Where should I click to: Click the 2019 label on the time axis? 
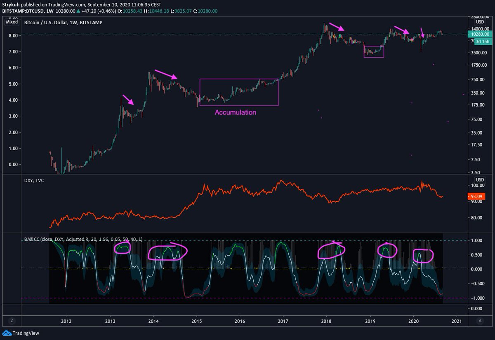point(370,321)
